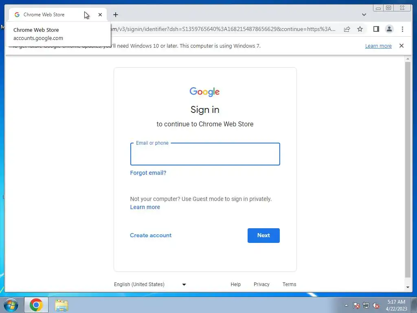Click the Chrome taskbar icon

[36, 305]
